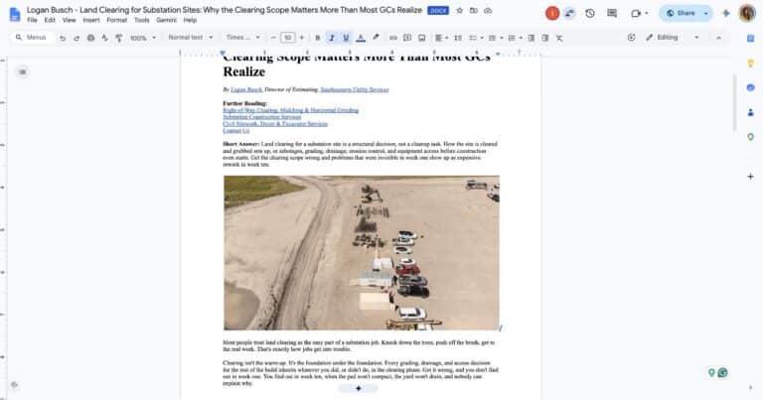Open the text color picker

pos(361,38)
